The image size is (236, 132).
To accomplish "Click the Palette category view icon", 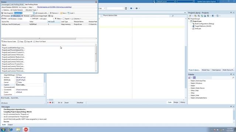I will 194,78.
